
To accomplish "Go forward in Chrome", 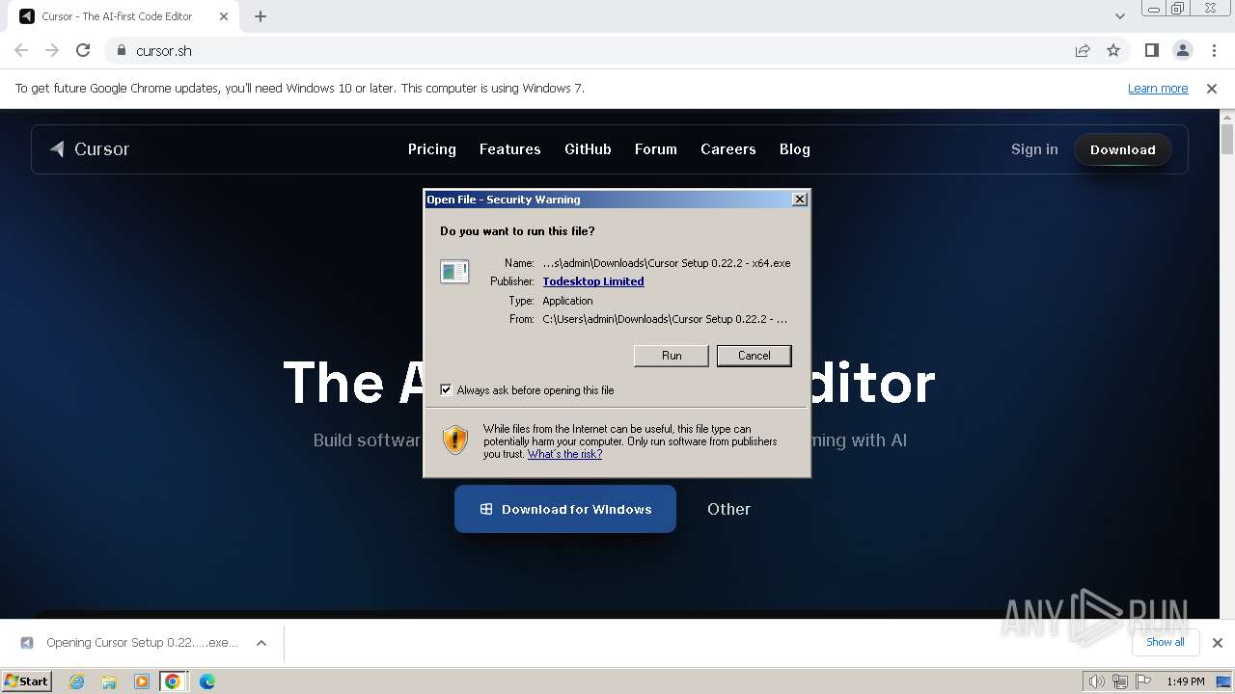I will click(52, 50).
